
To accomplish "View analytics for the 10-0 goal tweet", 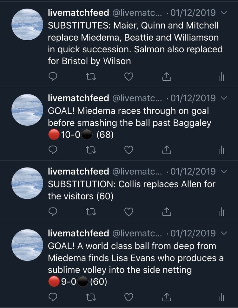I will [221, 150].
